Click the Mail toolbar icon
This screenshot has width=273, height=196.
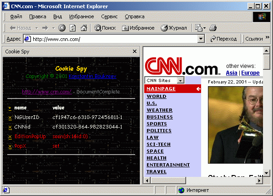tap(198, 28)
